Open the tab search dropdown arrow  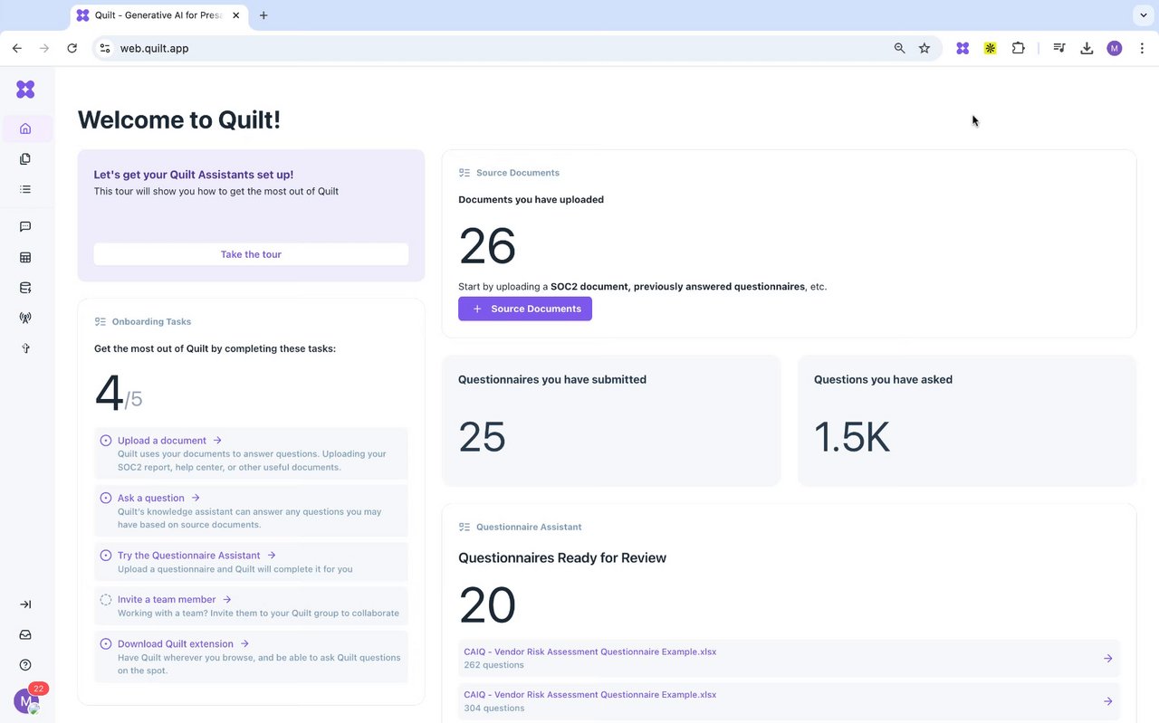pyautogui.click(x=1142, y=15)
